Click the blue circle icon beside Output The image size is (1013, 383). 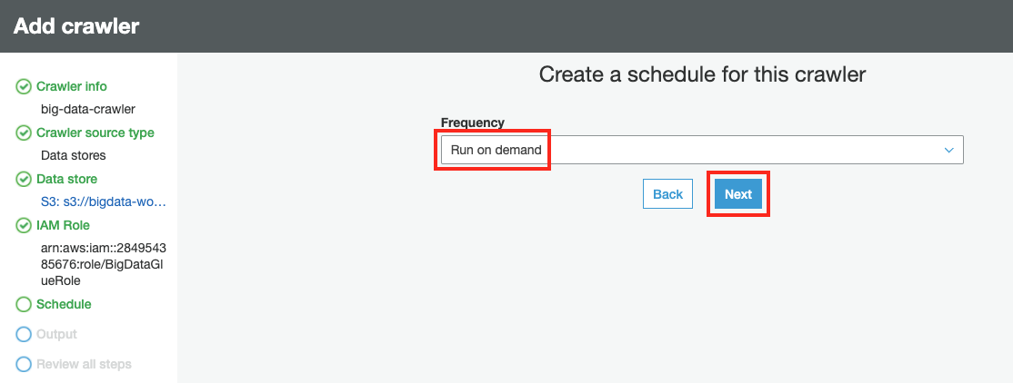pos(24,335)
